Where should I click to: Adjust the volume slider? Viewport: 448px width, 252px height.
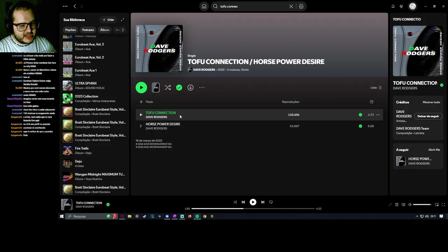point(422,204)
